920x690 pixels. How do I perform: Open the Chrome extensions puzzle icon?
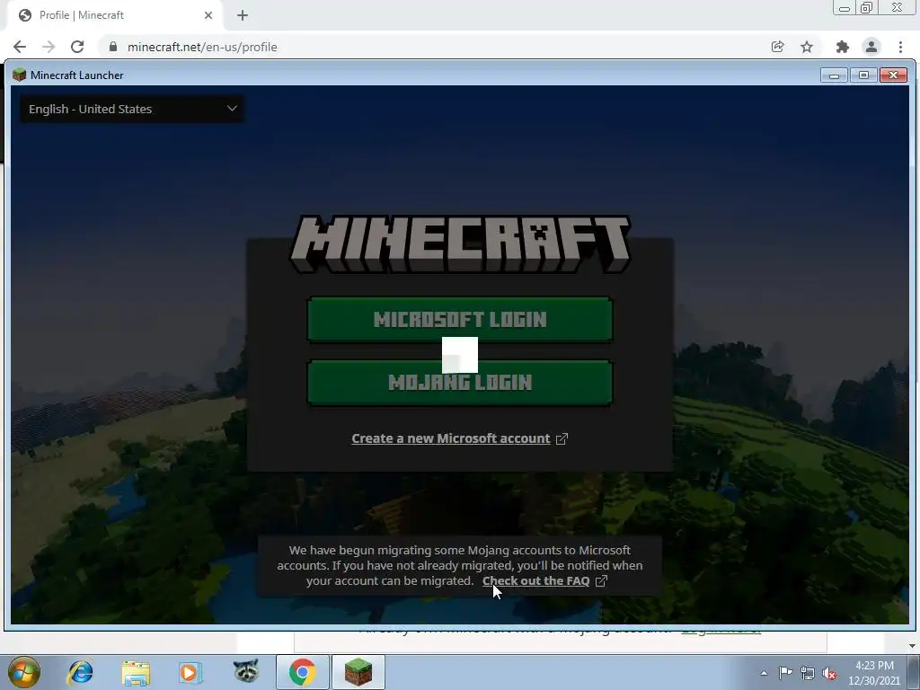[x=843, y=47]
